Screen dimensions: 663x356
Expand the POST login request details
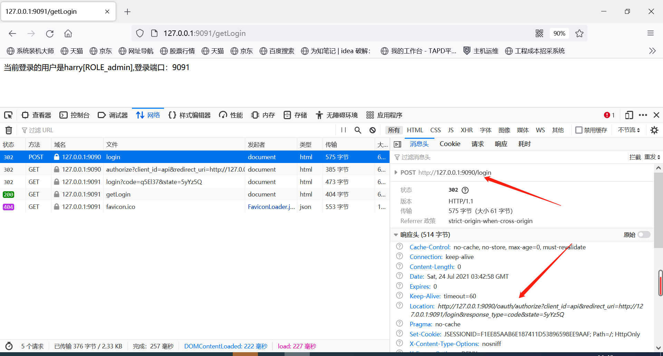396,172
